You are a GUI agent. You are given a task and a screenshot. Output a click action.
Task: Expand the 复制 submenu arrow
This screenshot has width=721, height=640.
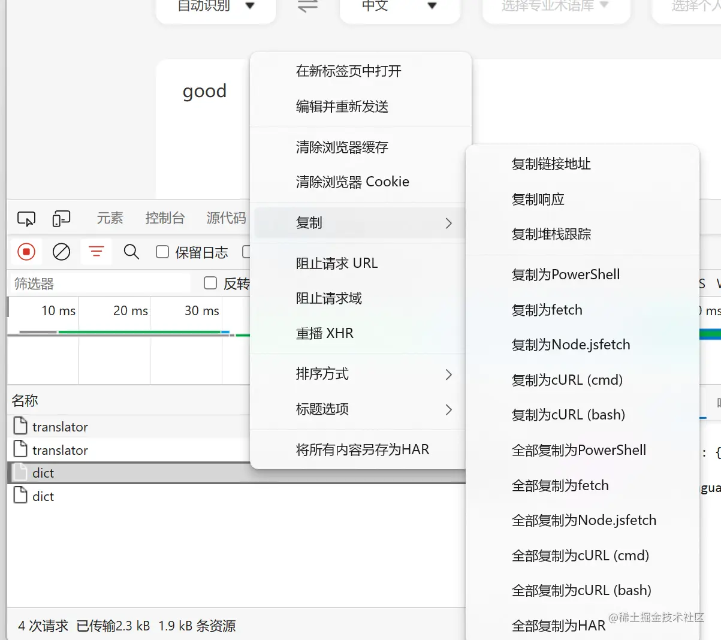point(449,223)
